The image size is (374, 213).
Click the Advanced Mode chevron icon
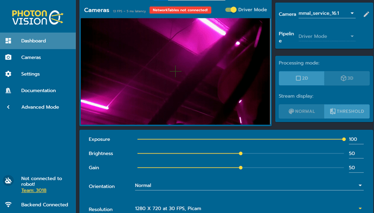(8, 107)
